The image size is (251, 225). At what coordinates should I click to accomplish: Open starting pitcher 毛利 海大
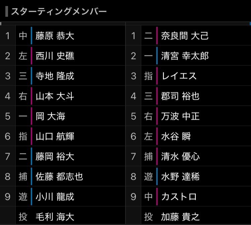[55, 217]
